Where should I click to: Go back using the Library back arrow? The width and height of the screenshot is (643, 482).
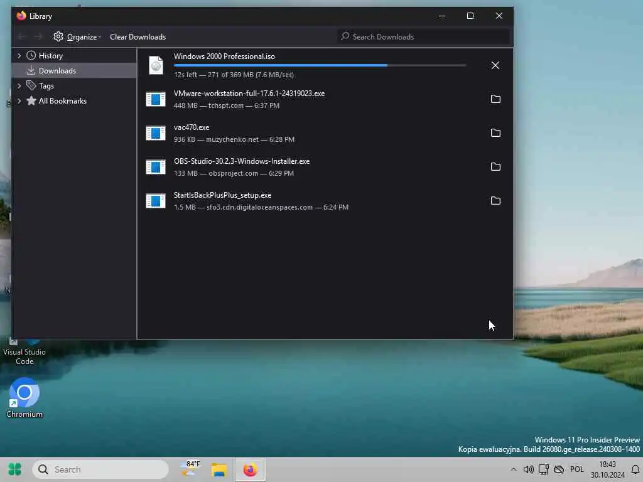click(22, 37)
